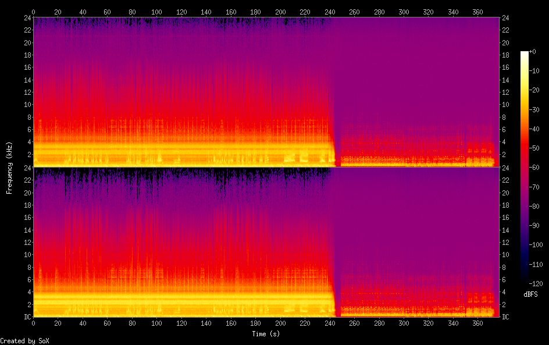This screenshot has height=345, width=549.
Task: Click the 'Created by SoX' caption
Action: click(24, 341)
